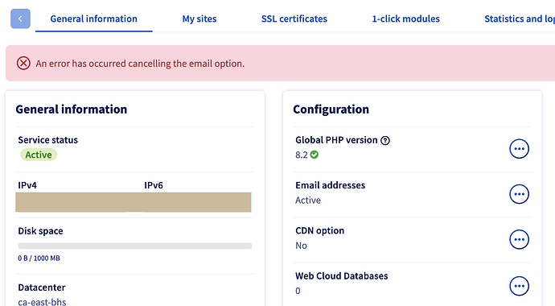Click the 8.2 PHP version value
Screen dimensions: 555x306
pos(302,155)
